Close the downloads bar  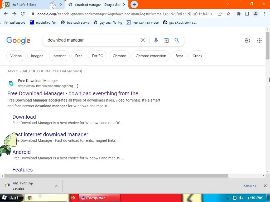265,186
